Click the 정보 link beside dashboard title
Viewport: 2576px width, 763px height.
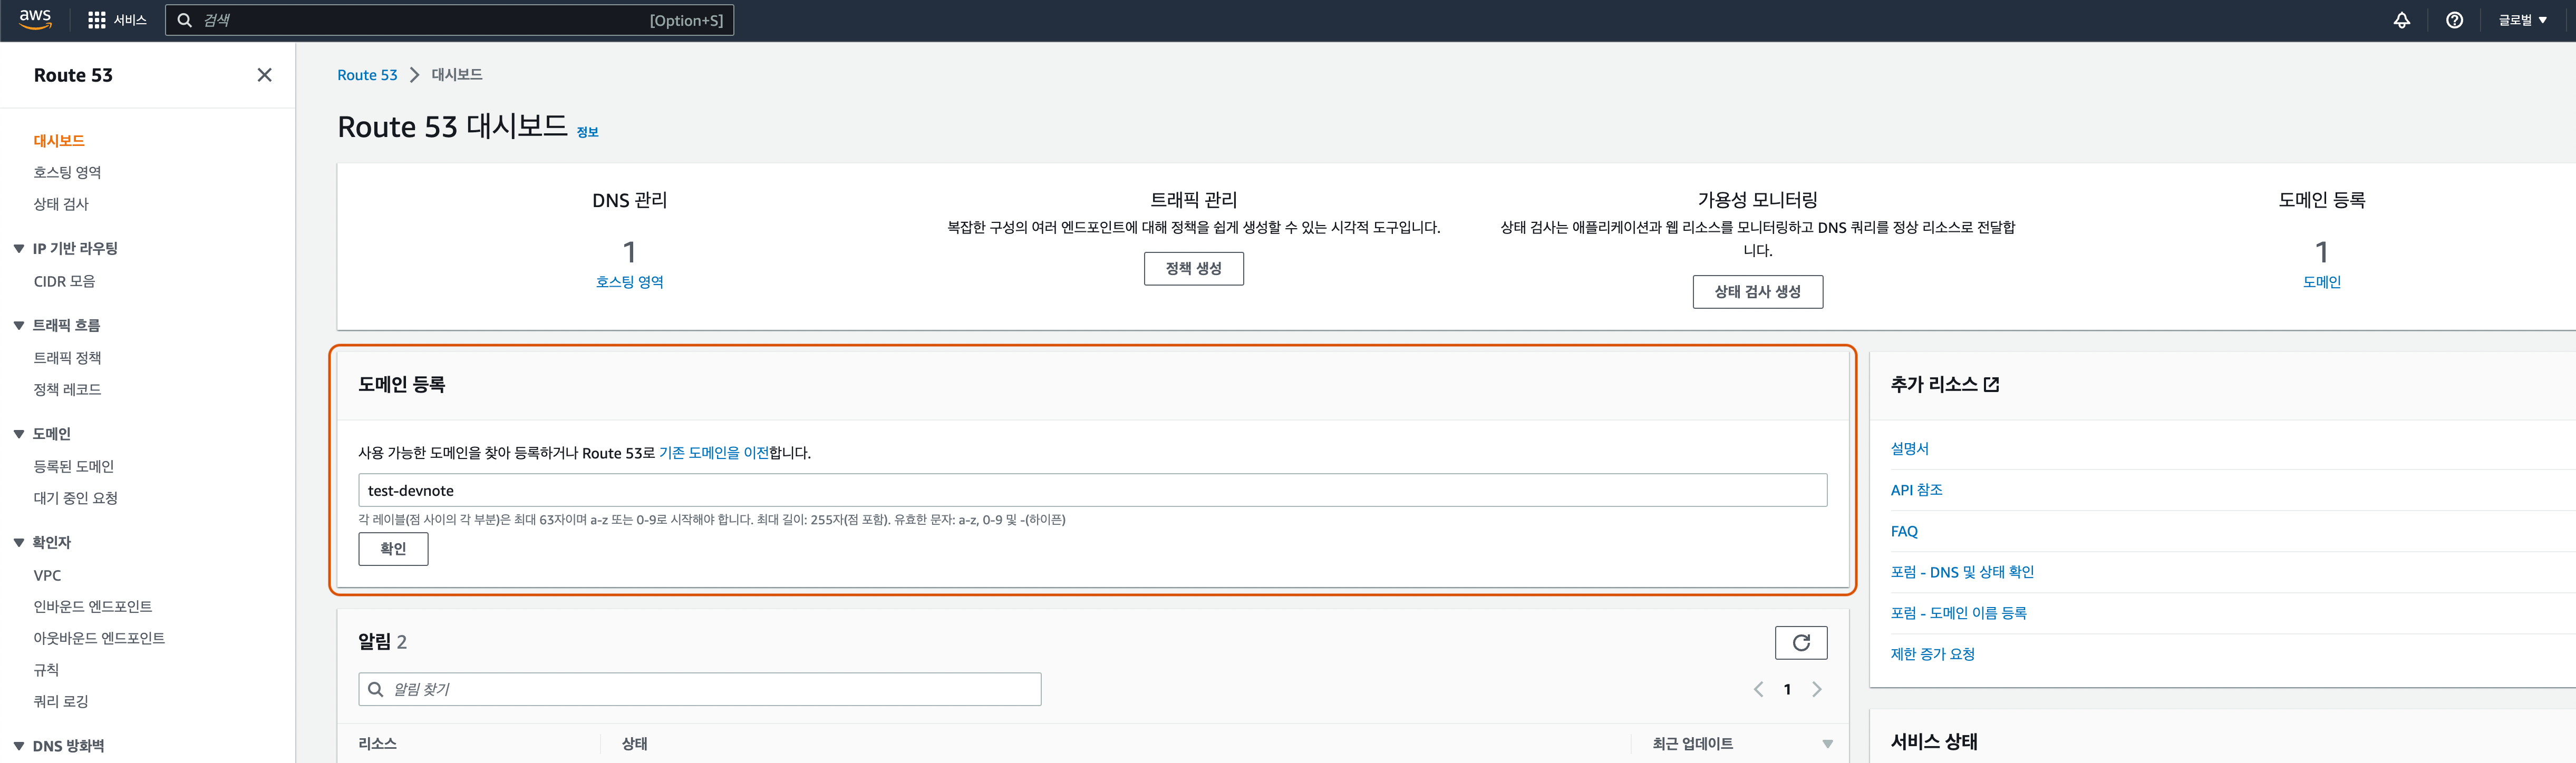point(587,132)
